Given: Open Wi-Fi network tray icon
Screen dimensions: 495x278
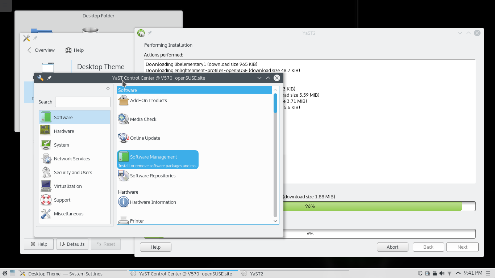Looking at the screenshot, I should click(x=449, y=273).
